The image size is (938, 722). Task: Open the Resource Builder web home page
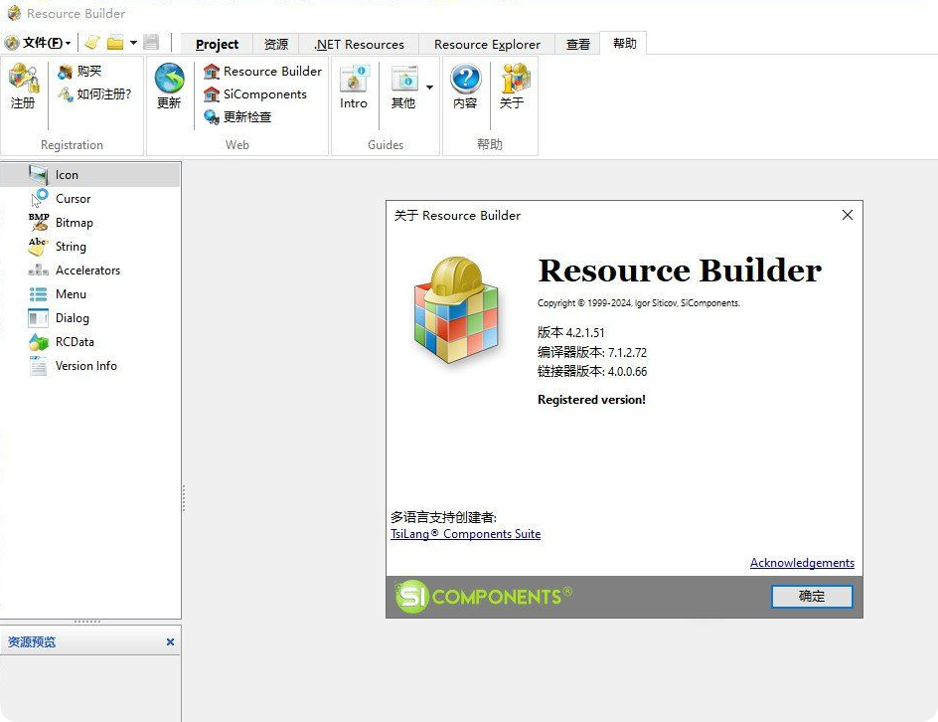coord(262,72)
